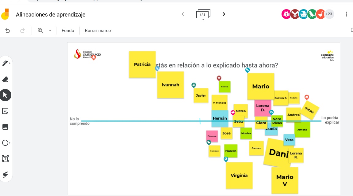Open the Fondo background options
The height and width of the screenshot is (196, 353).
click(x=68, y=31)
